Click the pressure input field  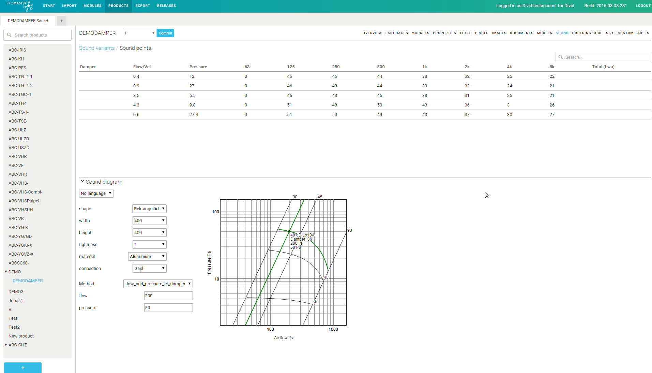pos(168,307)
